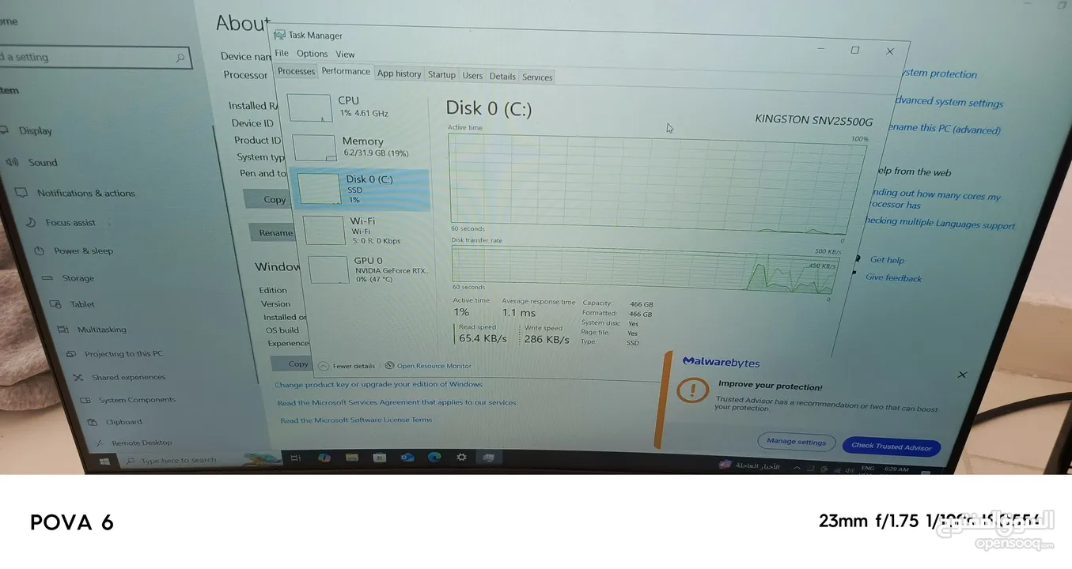Open the File menu in Task Manager

point(282,53)
